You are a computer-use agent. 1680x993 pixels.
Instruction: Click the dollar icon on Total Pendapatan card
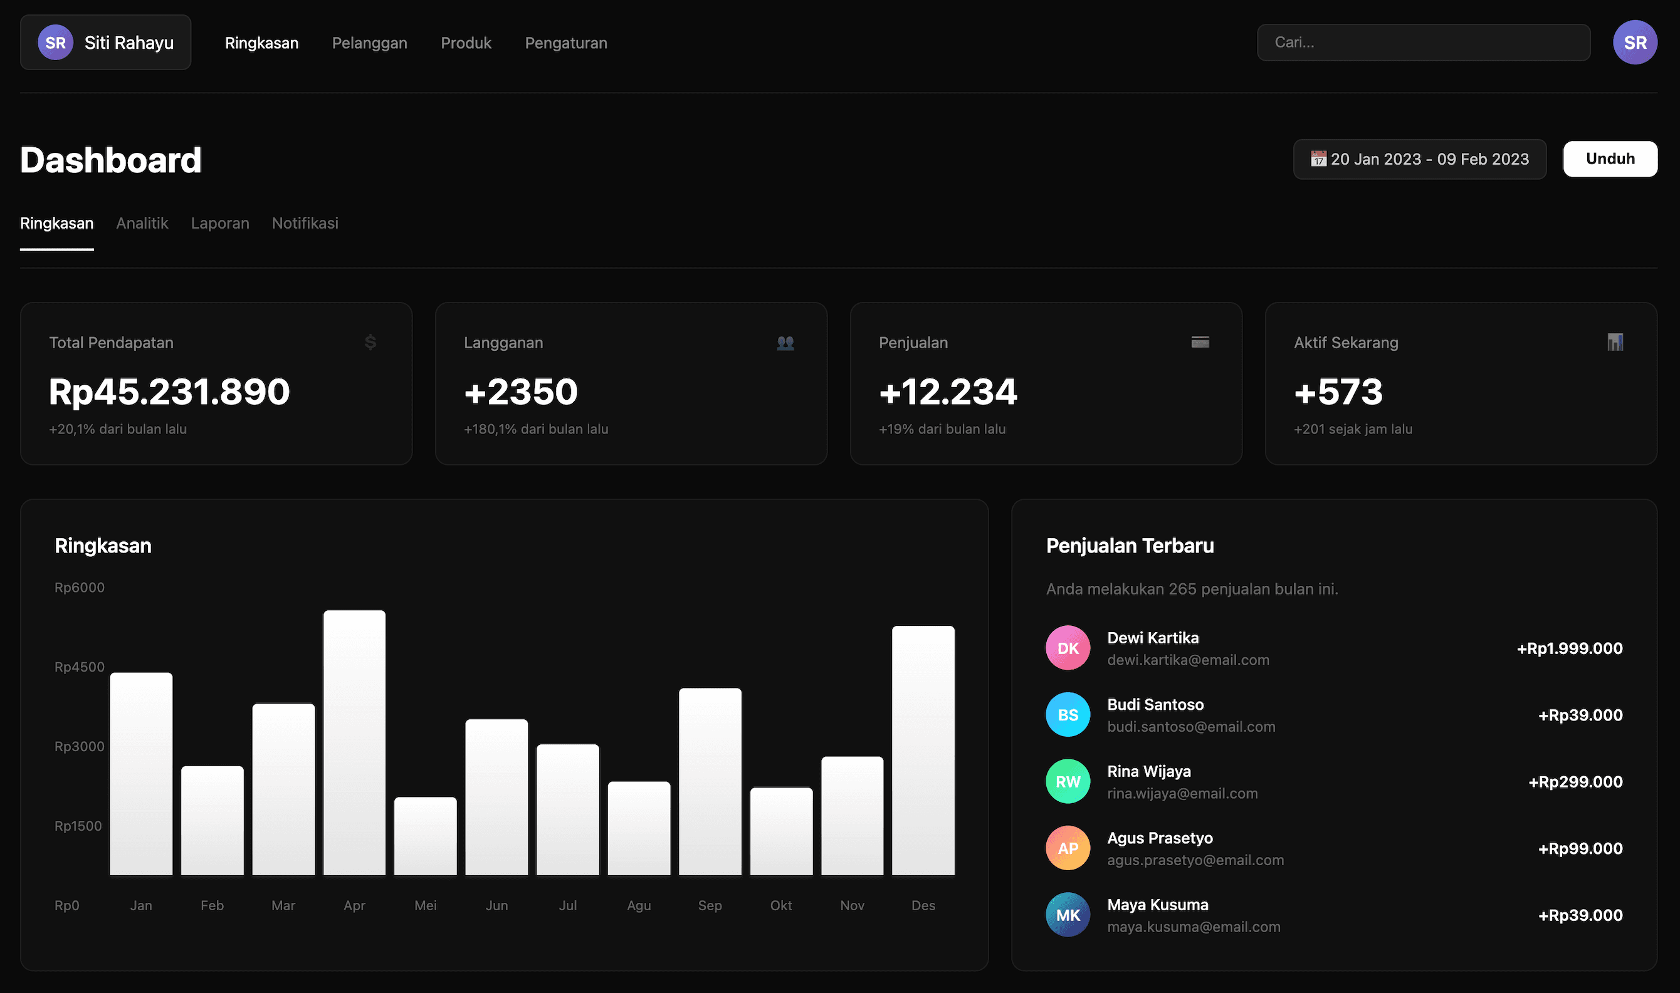point(372,343)
